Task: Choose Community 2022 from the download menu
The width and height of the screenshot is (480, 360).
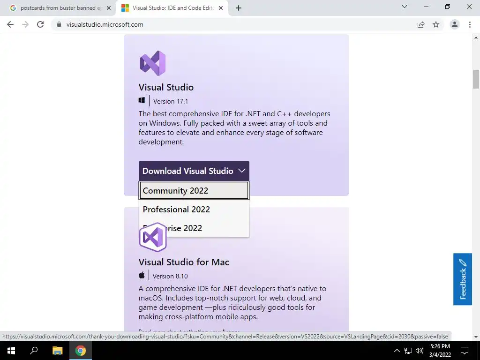Action: (194, 190)
